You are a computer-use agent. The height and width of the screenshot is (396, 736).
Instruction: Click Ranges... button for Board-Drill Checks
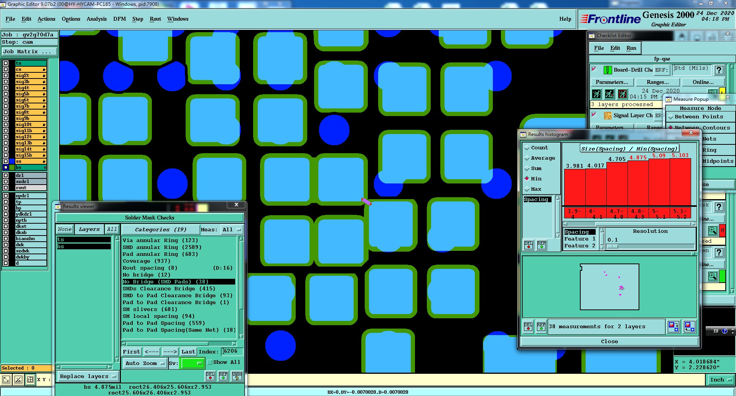click(657, 82)
